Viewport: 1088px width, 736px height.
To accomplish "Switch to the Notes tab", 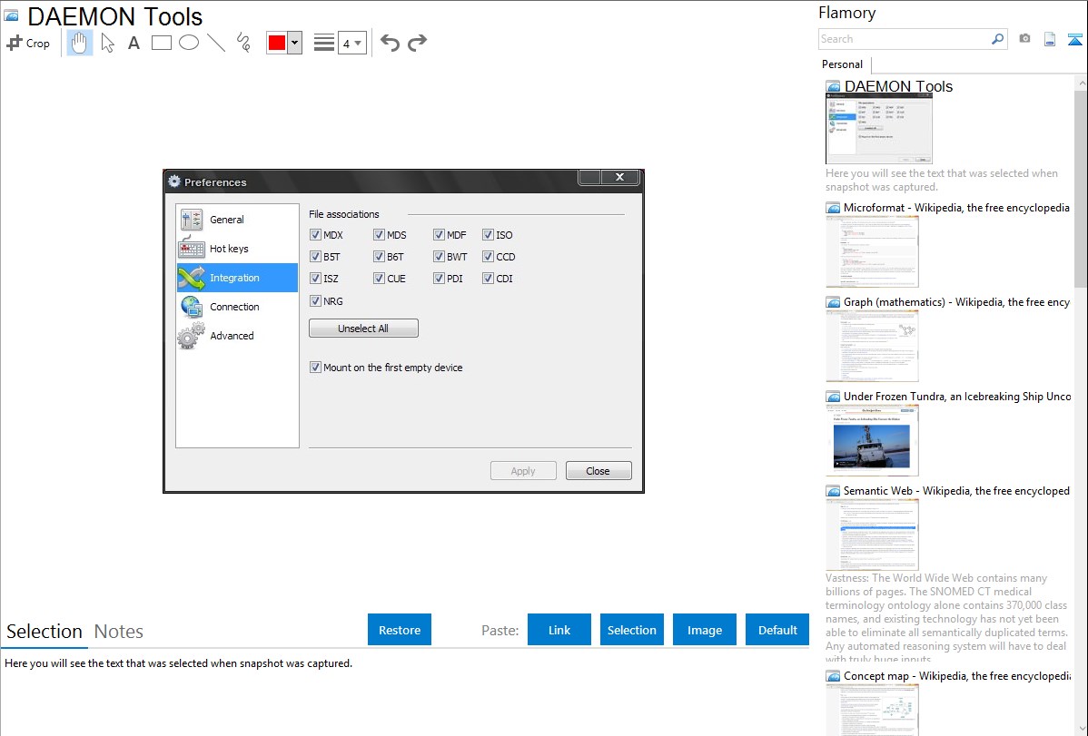I will click(x=119, y=632).
